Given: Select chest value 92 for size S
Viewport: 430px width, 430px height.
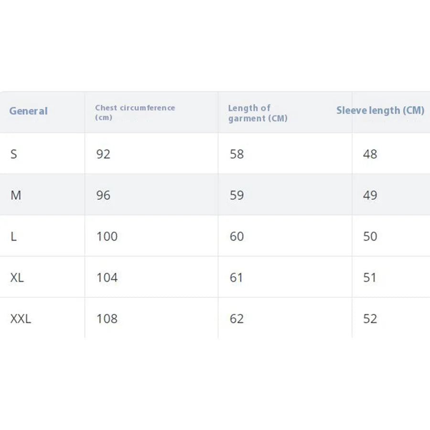Looking at the screenshot, I should pos(103,154).
